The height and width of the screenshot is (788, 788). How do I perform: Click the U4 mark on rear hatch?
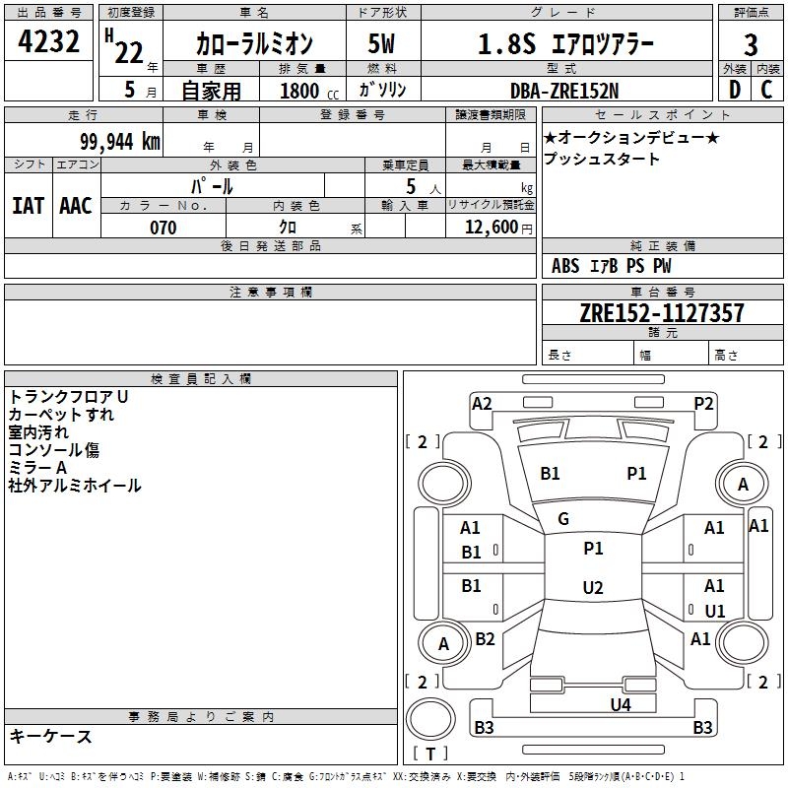pos(621,704)
